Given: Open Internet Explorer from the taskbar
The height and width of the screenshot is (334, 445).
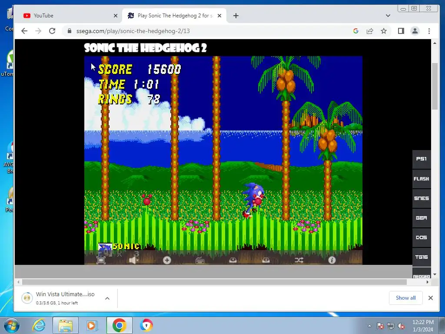Looking at the screenshot, I should [x=39, y=325].
